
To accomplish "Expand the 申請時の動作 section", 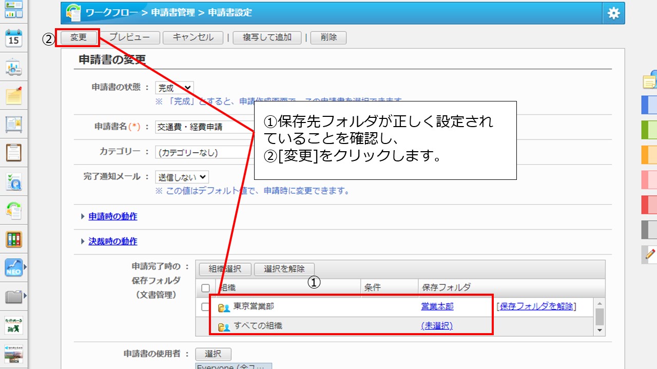I will point(112,216).
